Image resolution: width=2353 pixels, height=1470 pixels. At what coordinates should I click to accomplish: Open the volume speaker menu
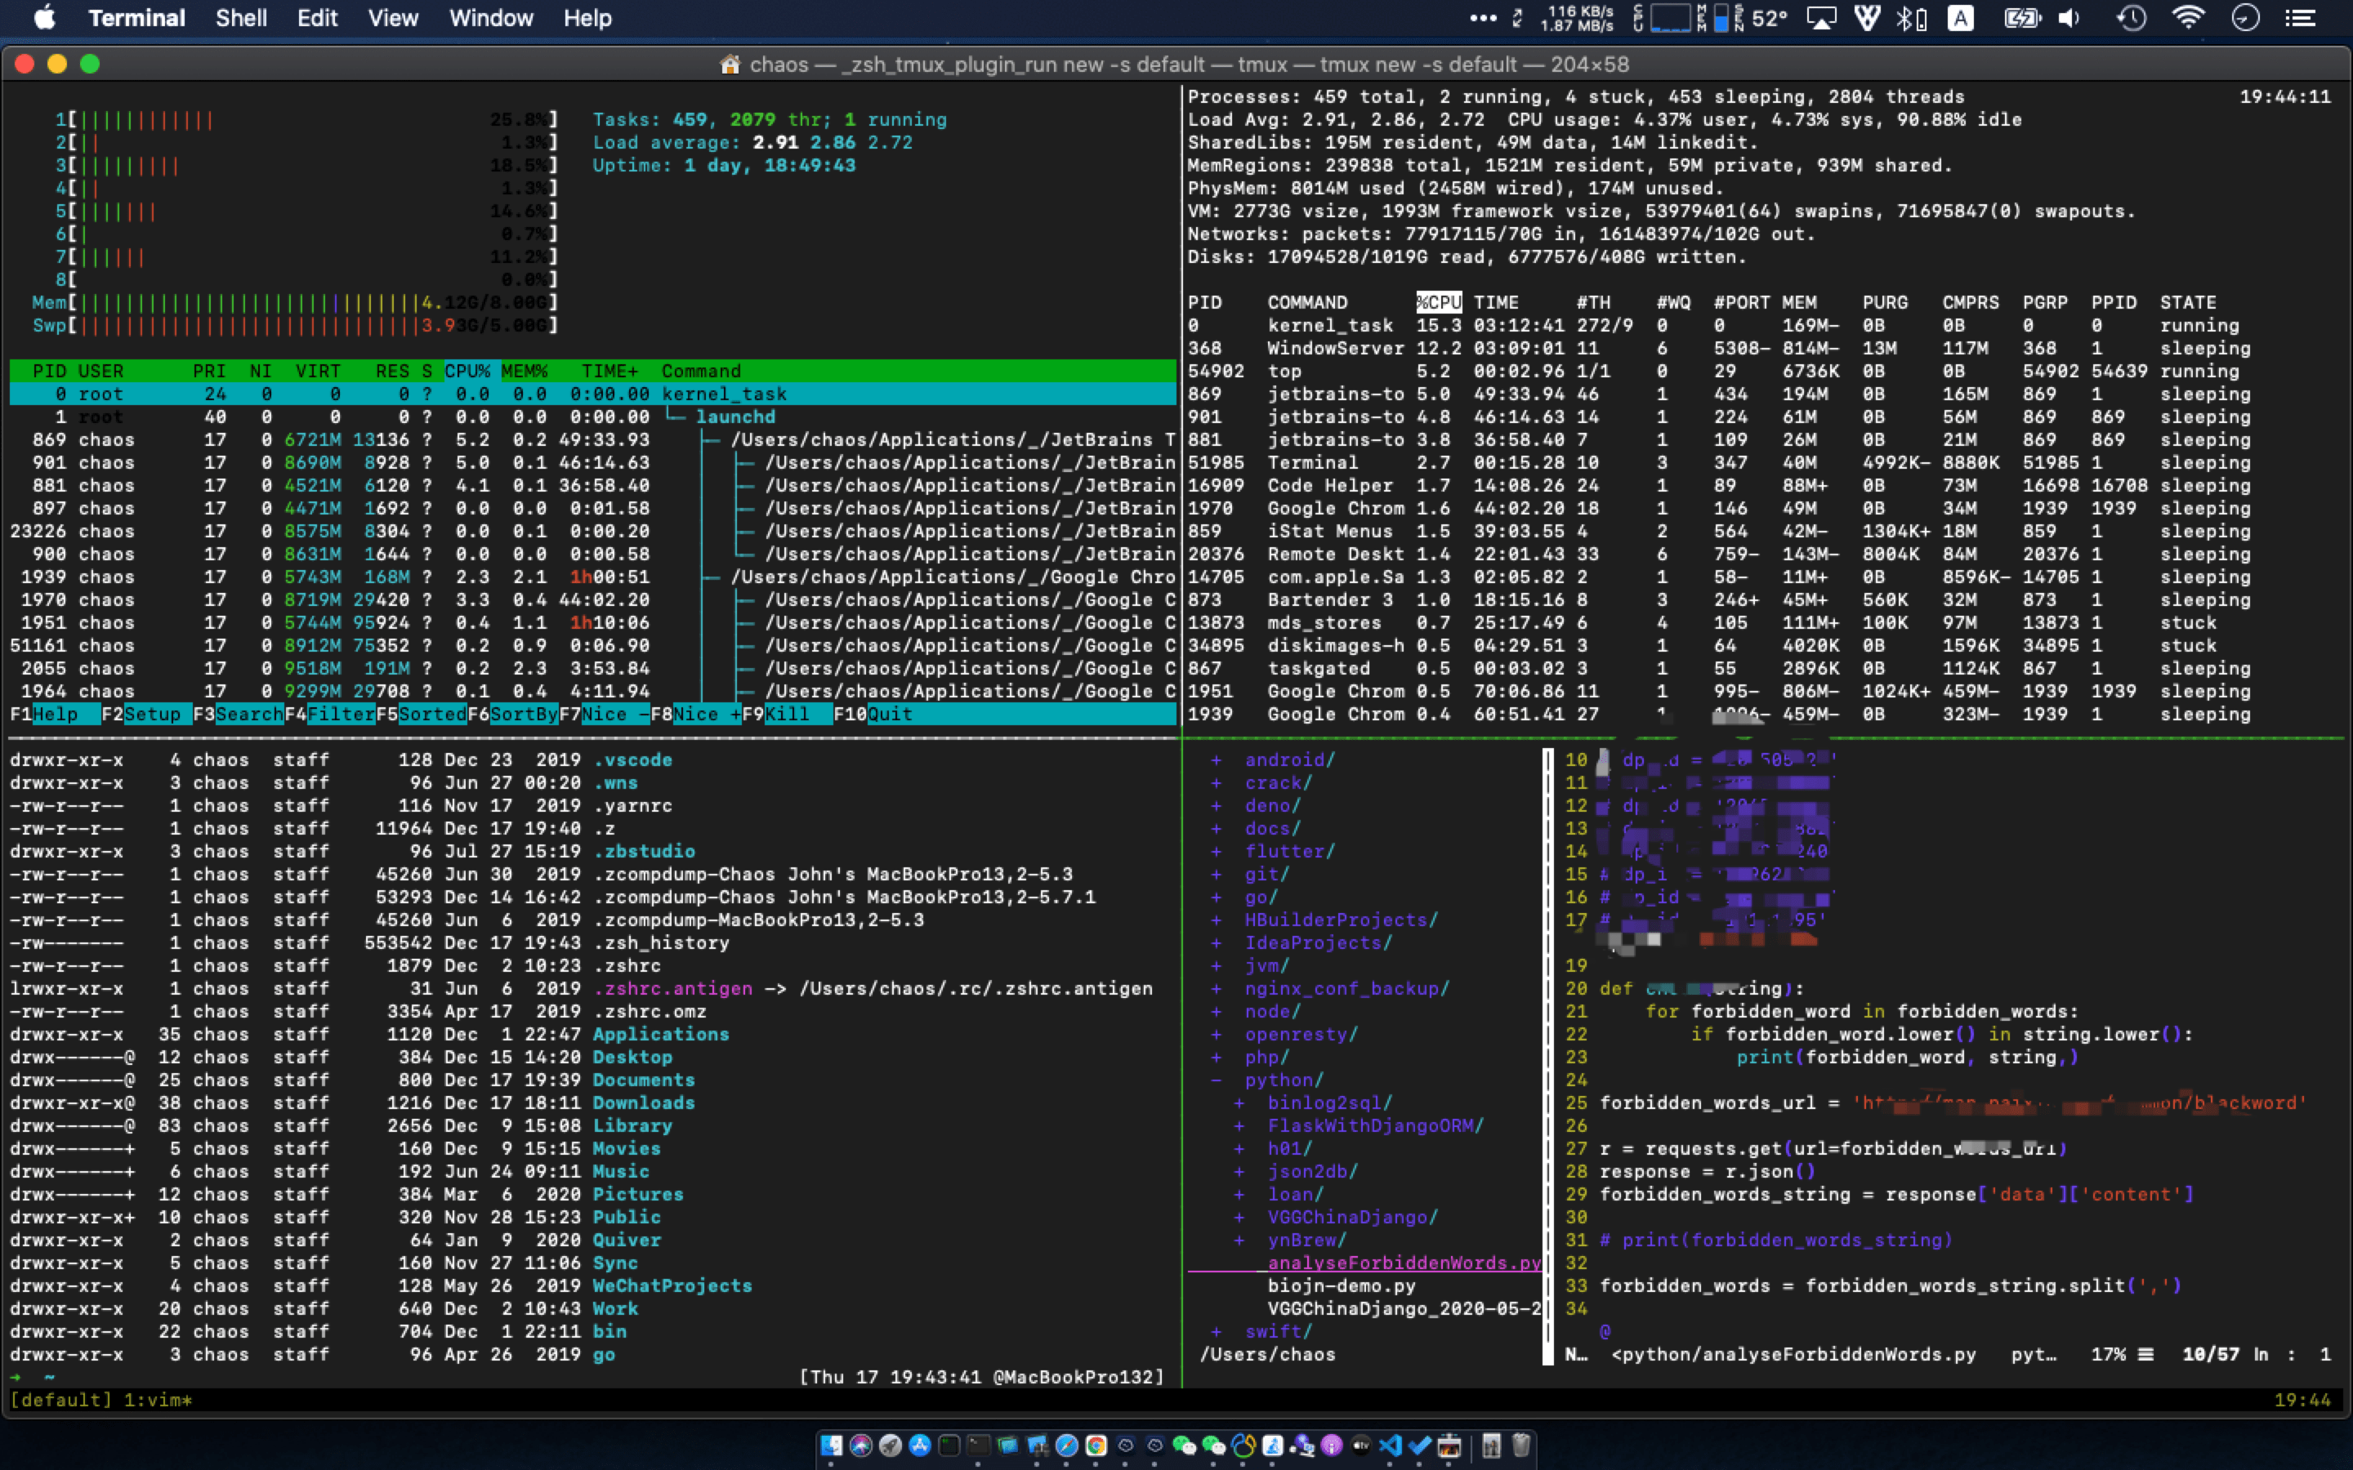tap(2069, 17)
